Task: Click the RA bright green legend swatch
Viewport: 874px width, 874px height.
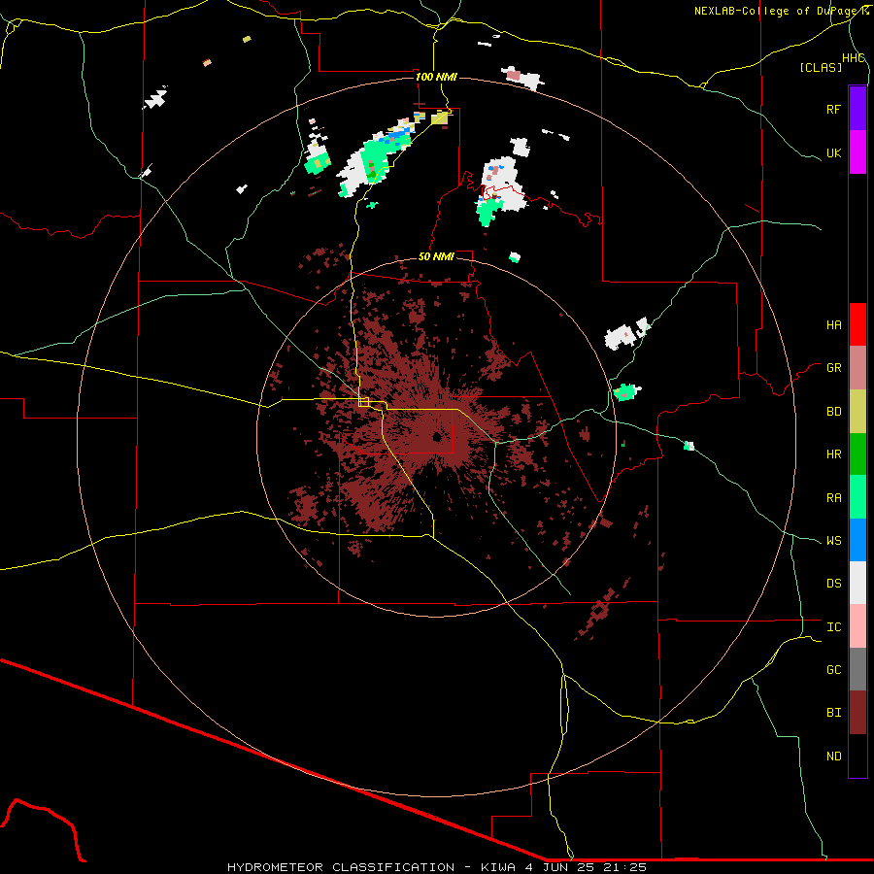Action: (x=857, y=497)
